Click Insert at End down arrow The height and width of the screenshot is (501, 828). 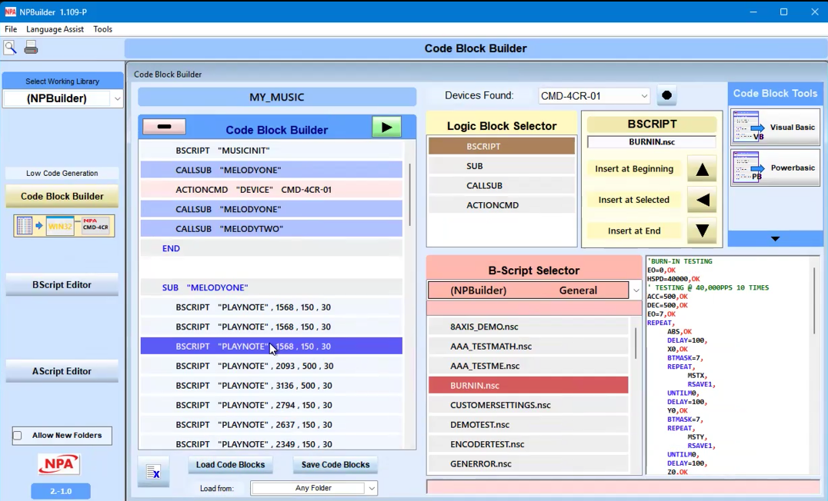click(x=702, y=231)
